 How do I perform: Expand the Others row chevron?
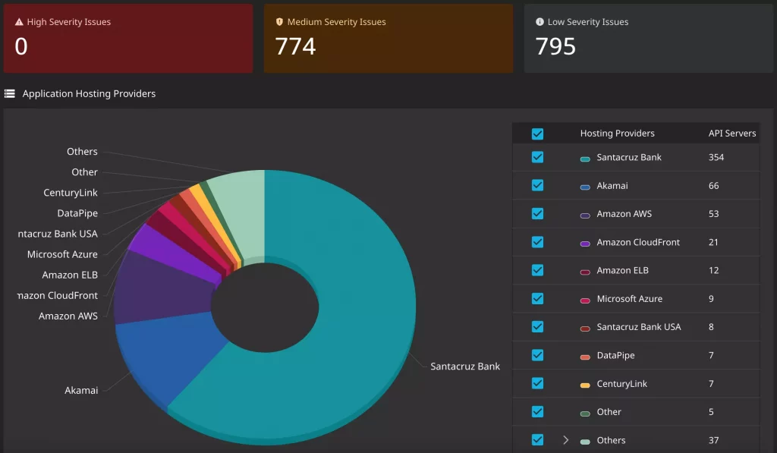pyautogui.click(x=565, y=440)
